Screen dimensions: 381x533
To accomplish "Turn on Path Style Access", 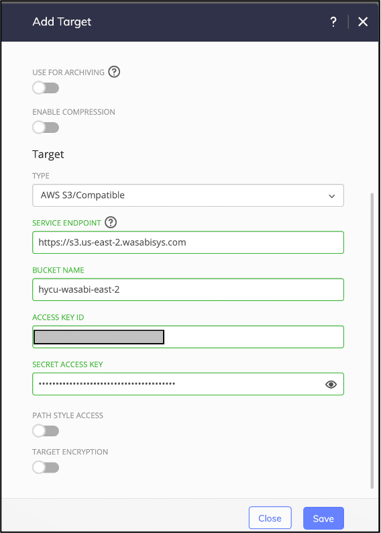I will (46, 431).
